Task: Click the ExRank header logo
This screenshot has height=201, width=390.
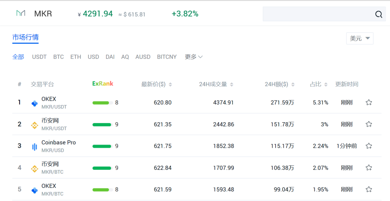Action: tap(103, 84)
